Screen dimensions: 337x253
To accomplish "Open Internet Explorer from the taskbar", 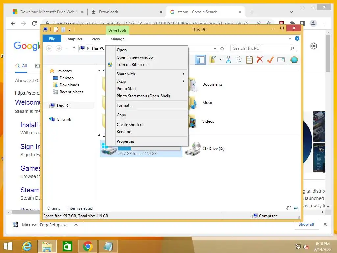I will [27, 246].
